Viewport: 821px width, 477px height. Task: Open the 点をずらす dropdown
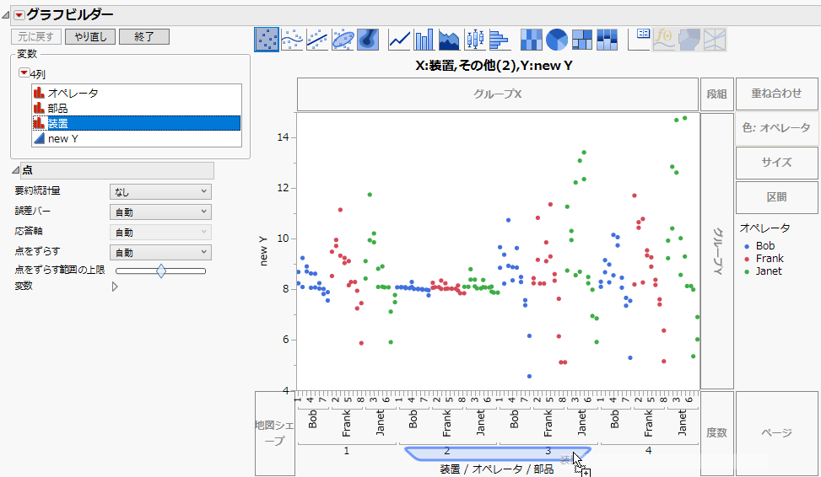[160, 253]
